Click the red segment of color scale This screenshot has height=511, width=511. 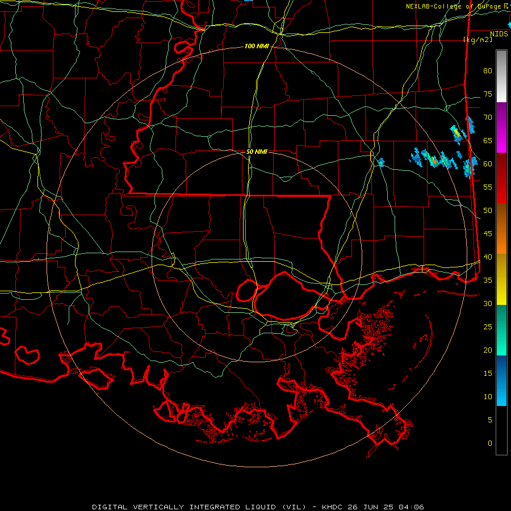[x=501, y=178]
